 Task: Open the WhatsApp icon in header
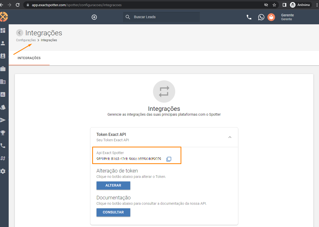coord(261,17)
